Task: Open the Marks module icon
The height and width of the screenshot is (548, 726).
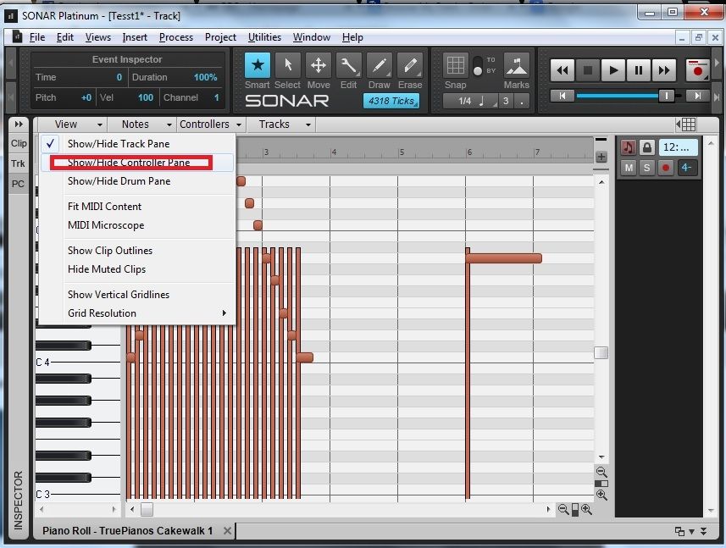Action: [516, 66]
